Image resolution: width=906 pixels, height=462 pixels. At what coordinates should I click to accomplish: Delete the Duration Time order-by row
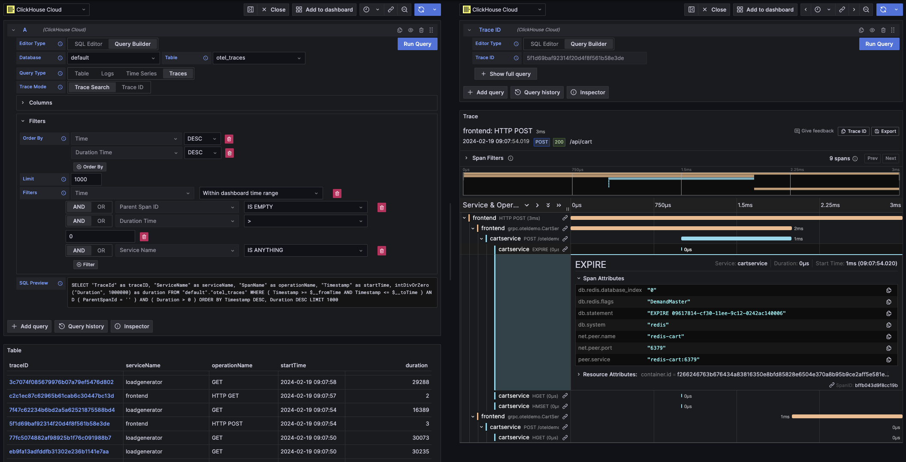(x=230, y=153)
